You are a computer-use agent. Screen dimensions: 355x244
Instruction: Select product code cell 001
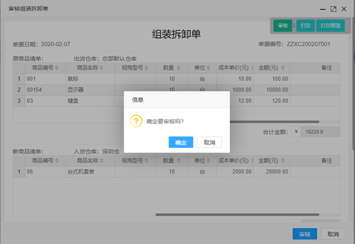click(x=45, y=79)
